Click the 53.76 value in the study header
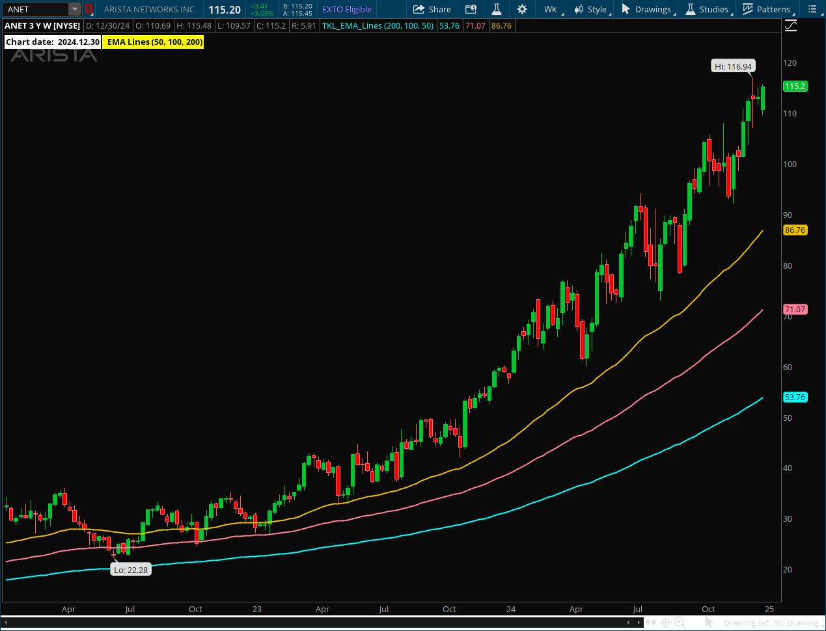The image size is (826, 631). tap(449, 25)
